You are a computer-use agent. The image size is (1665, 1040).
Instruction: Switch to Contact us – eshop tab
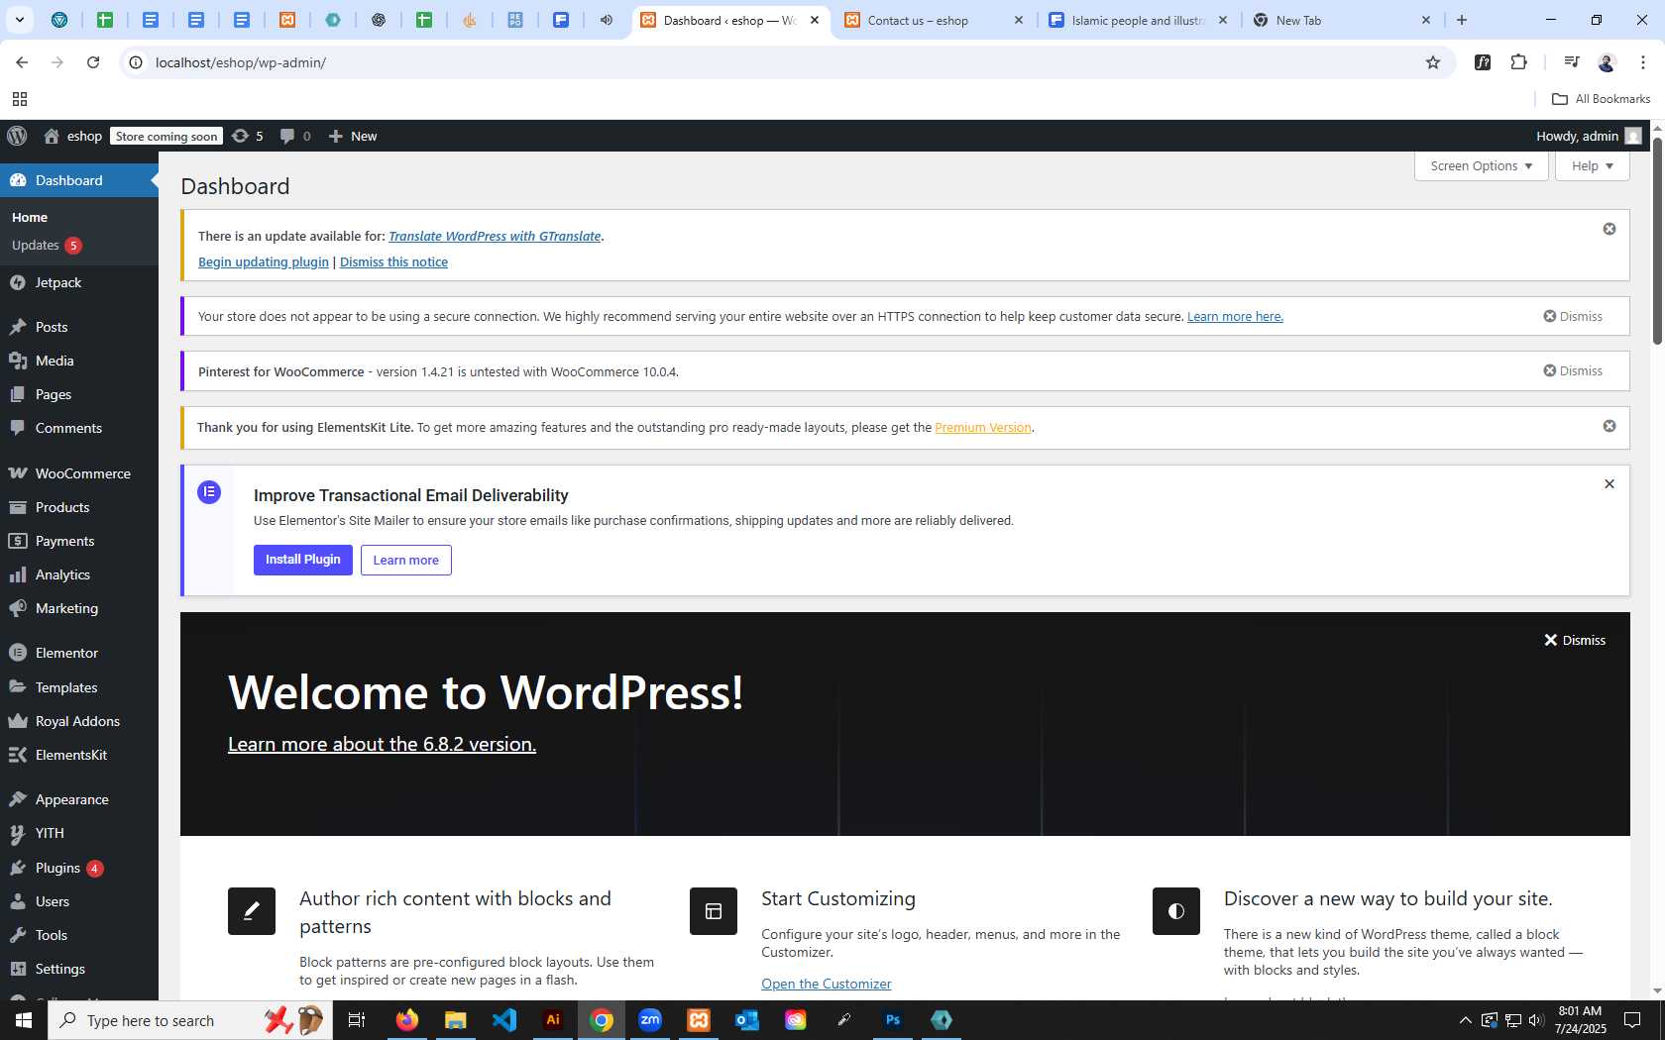[x=934, y=20]
